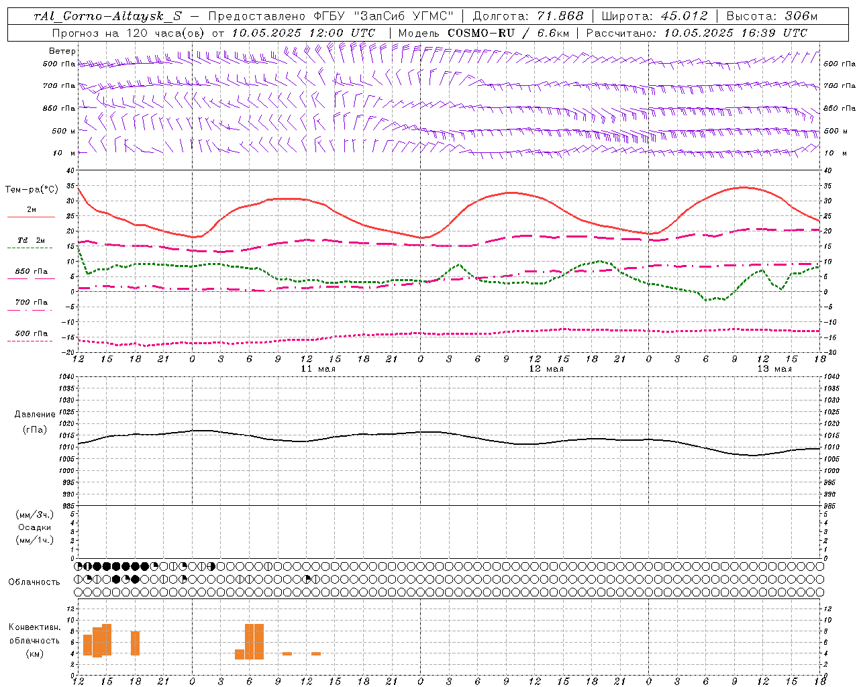This screenshot has width=859, height=687.
Task: Click the Широта: 45.012 value
Action: coord(654,17)
